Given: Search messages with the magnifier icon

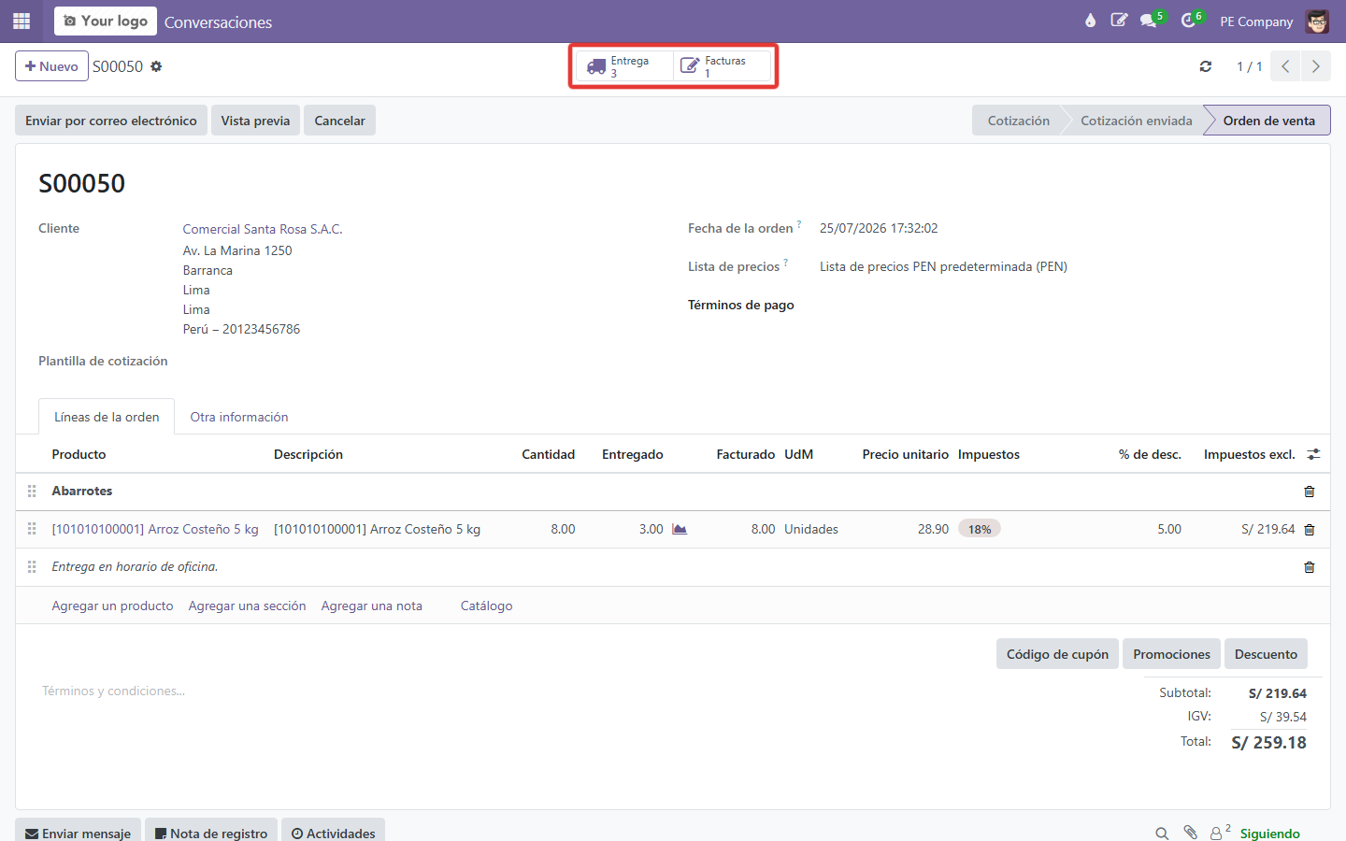Looking at the screenshot, I should pyautogui.click(x=1162, y=833).
